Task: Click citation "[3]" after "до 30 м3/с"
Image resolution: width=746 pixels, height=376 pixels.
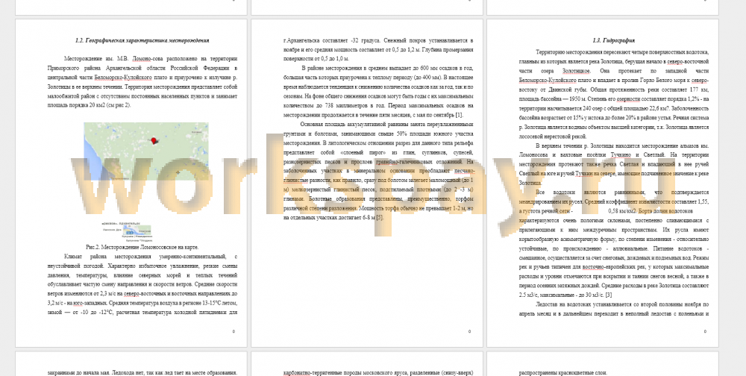Action: click(609, 295)
